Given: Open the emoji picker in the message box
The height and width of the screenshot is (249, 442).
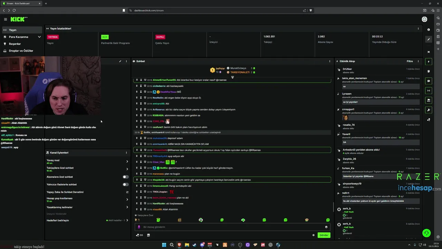Looking at the screenshot, I should (326, 227).
